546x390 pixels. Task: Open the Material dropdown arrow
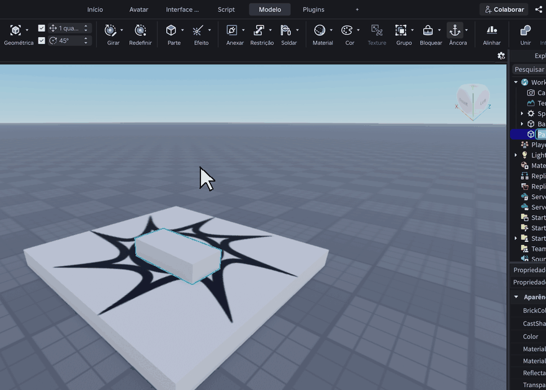[x=331, y=30]
